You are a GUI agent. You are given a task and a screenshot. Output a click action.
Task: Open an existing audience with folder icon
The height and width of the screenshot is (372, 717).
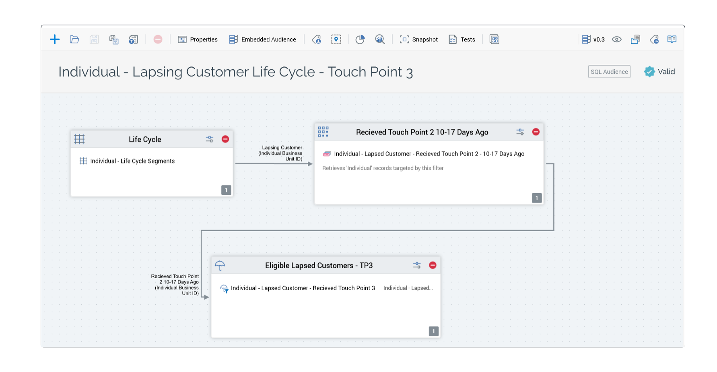74,39
